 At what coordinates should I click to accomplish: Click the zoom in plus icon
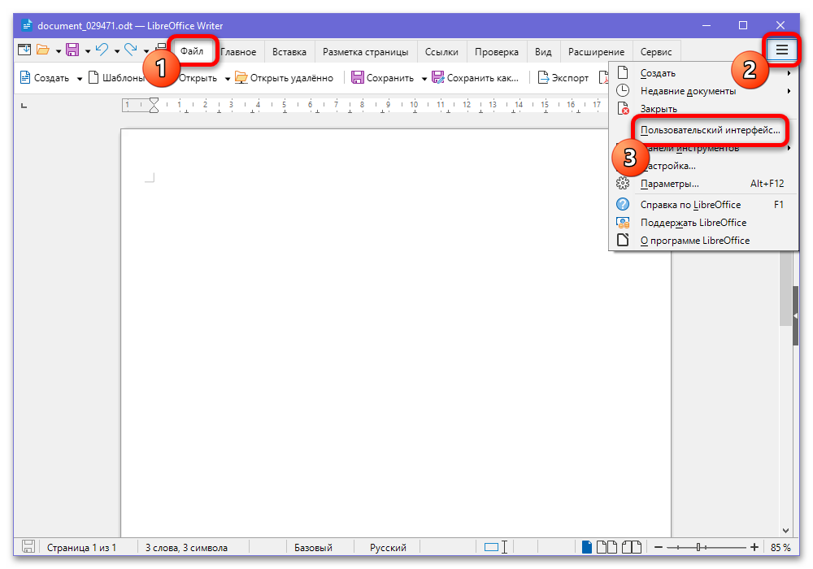coord(754,547)
